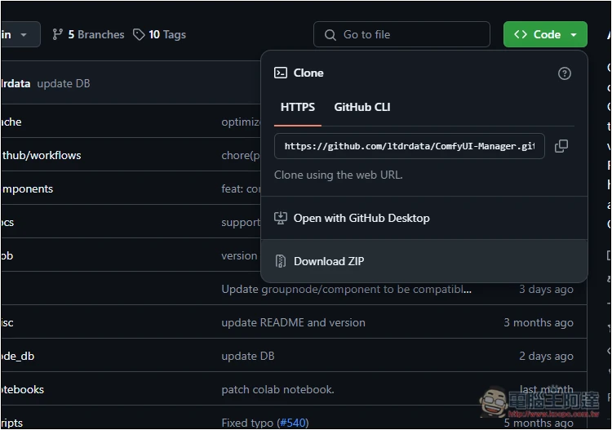Click the help question mark icon
Image resolution: width=612 pixels, height=430 pixels.
point(564,73)
